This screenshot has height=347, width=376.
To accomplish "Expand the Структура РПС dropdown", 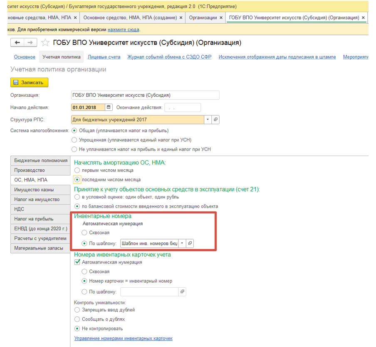I will 208,120.
